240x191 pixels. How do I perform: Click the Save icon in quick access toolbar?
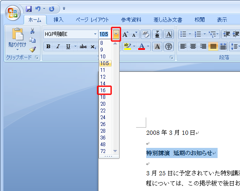click(x=29, y=9)
